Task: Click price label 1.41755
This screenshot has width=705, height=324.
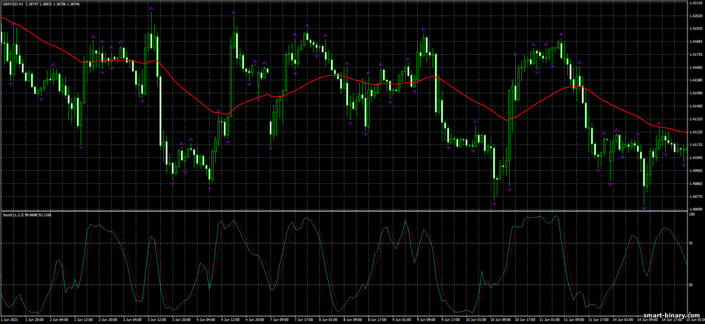Action: pos(696,54)
